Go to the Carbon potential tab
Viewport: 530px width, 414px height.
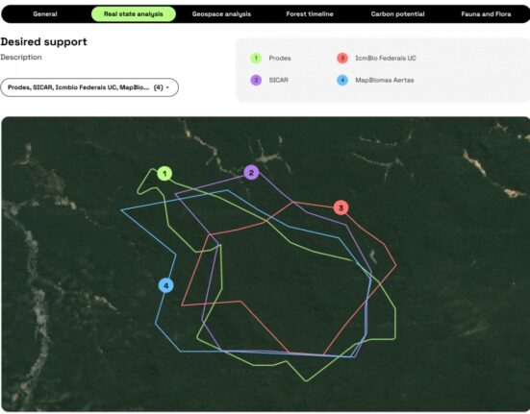point(397,14)
